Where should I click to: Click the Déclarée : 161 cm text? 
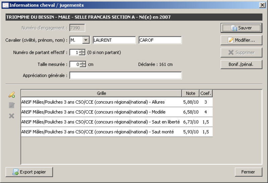(x=155, y=64)
